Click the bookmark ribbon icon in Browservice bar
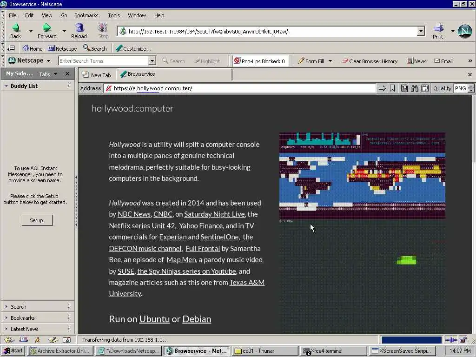Screen dimensions: 476x357 point(392,88)
